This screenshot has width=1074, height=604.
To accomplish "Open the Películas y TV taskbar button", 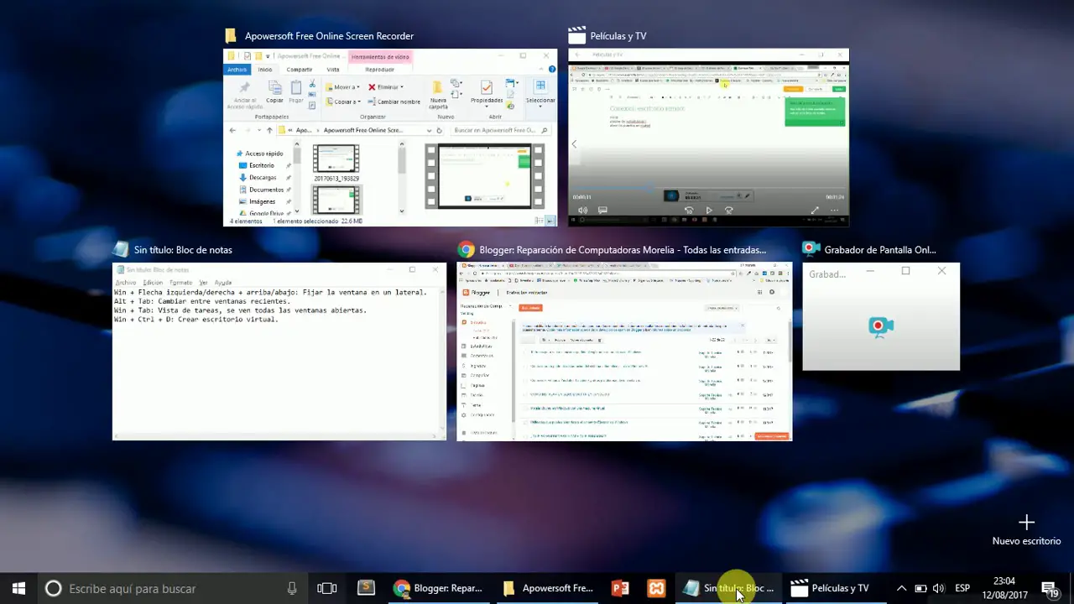I will 836,588.
